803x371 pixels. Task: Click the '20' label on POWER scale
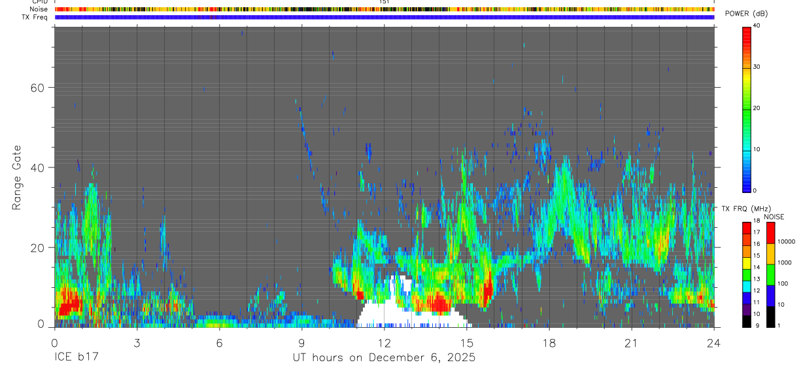tap(757, 108)
